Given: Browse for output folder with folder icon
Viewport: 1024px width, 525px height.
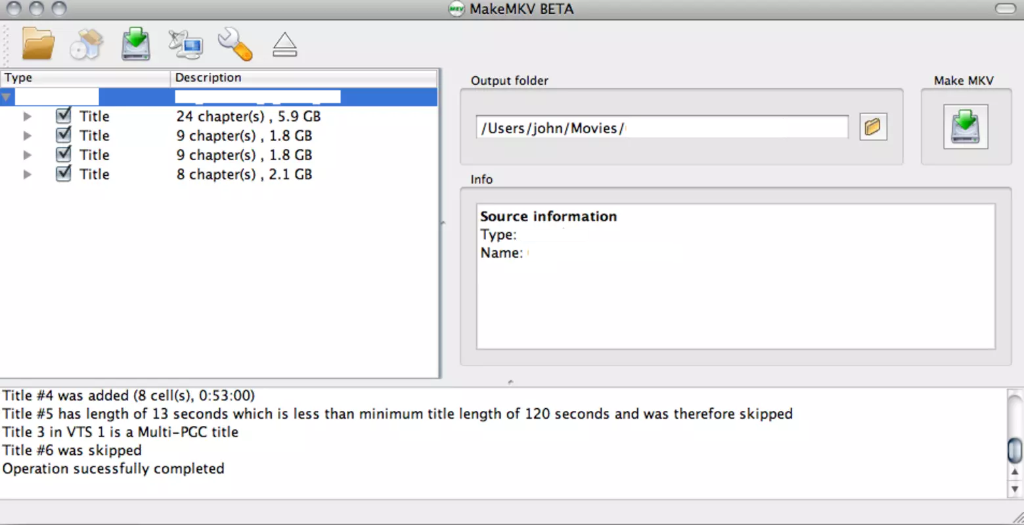Looking at the screenshot, I should [x=873, y=127].
